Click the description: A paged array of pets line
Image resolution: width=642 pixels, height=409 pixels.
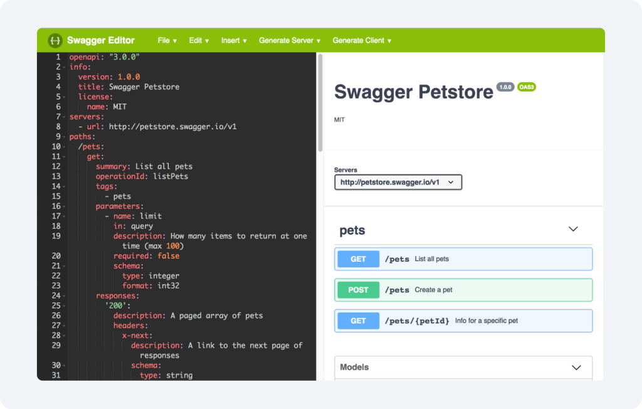pyautogui.click(x=188, y=316)
